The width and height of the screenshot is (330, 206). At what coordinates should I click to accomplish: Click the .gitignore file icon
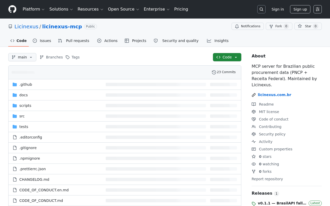15,148
